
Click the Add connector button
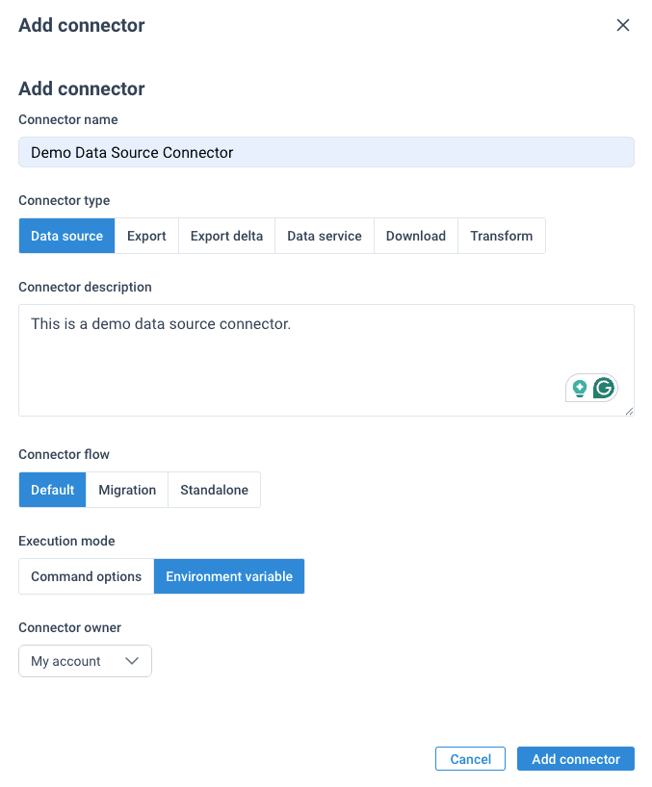click(x=575, y=758)
